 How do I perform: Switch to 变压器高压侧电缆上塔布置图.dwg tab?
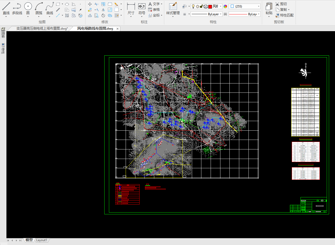tap(42, 29)
